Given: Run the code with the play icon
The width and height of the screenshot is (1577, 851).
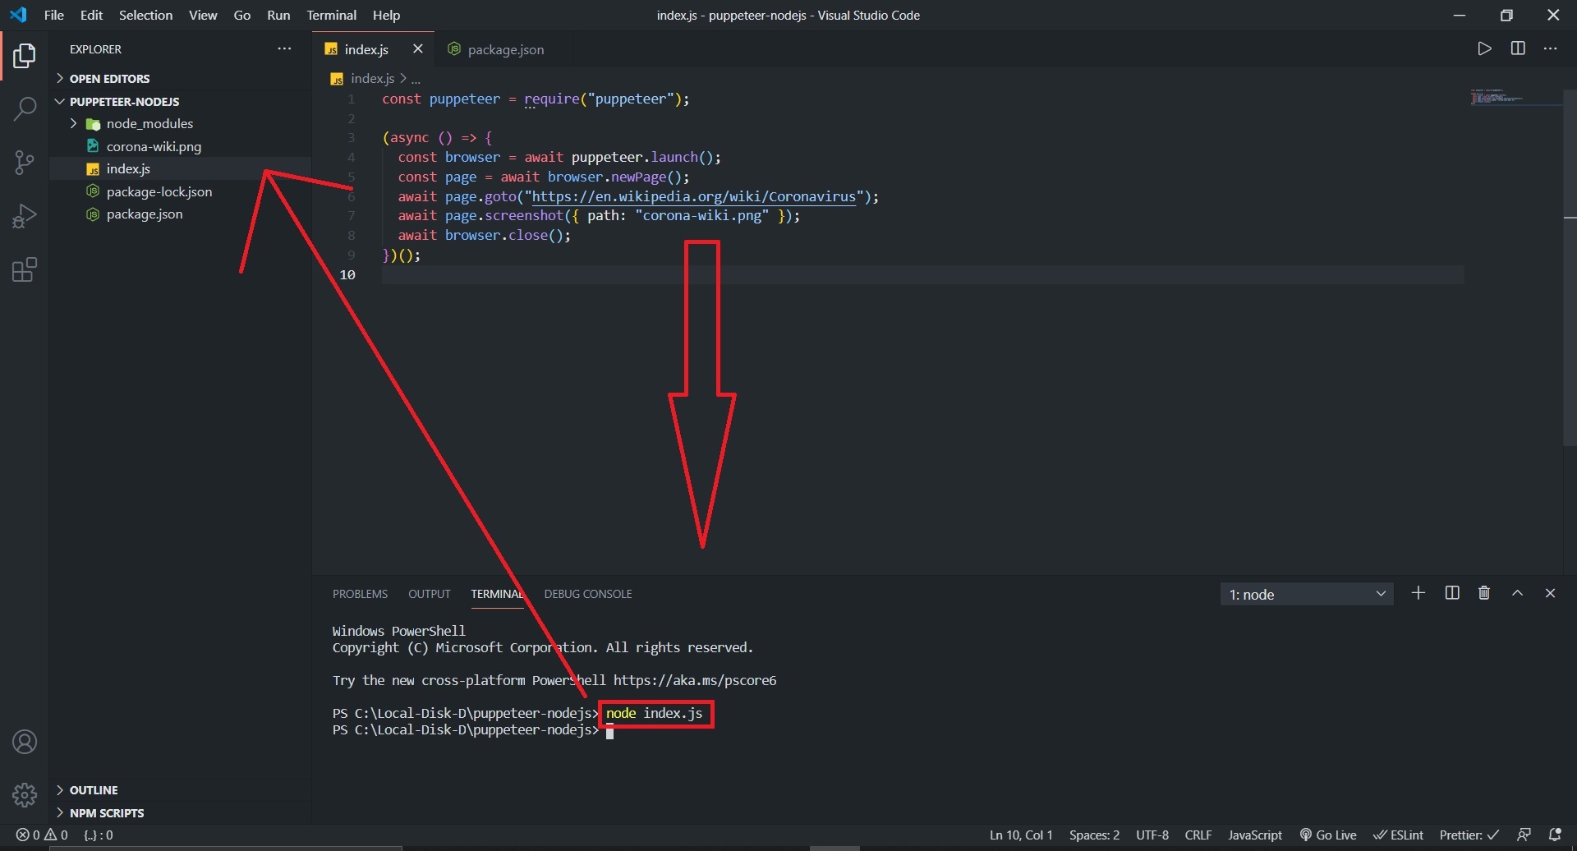Looking at the screenshot, I should [x=1484, y=48].
